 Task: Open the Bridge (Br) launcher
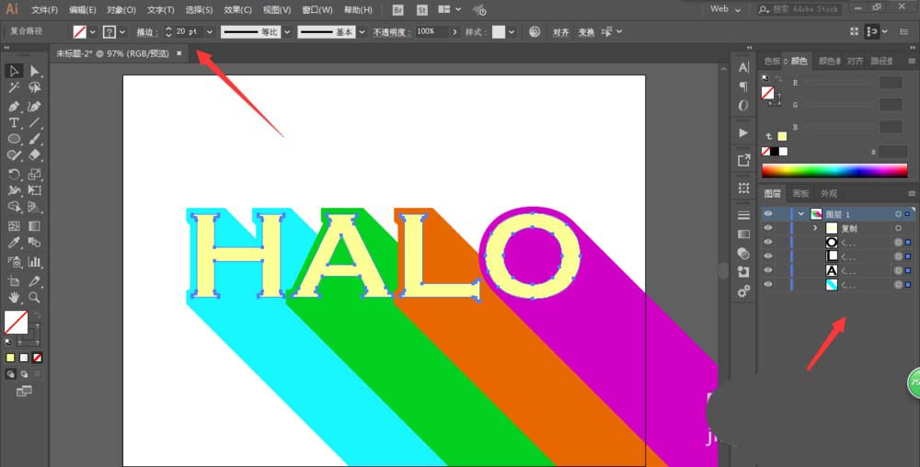(397, 10)
